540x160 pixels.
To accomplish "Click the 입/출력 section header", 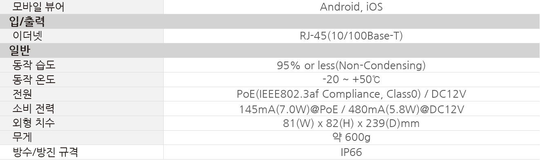I will [x=27, y=21].
